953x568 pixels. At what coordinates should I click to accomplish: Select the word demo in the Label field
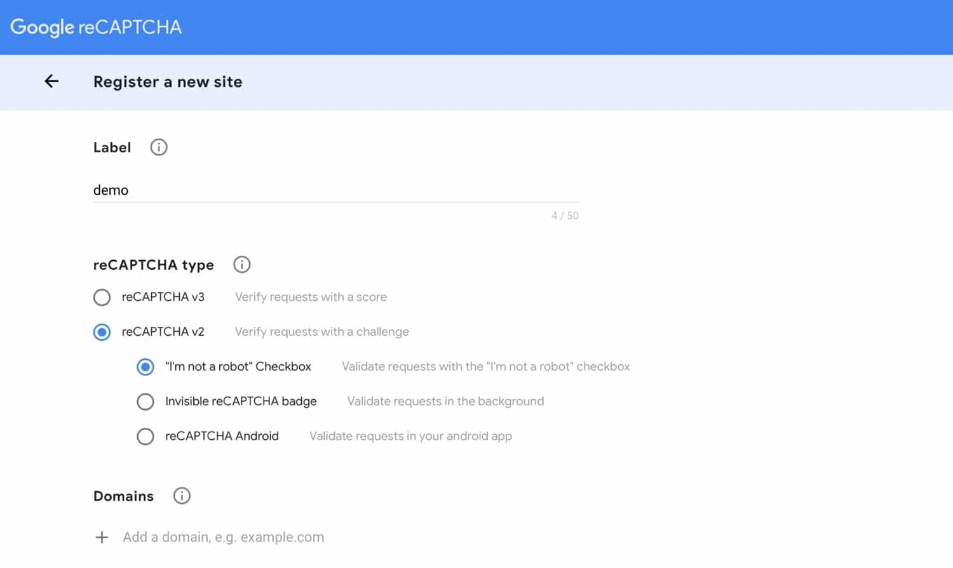click(x=111, y=190)
